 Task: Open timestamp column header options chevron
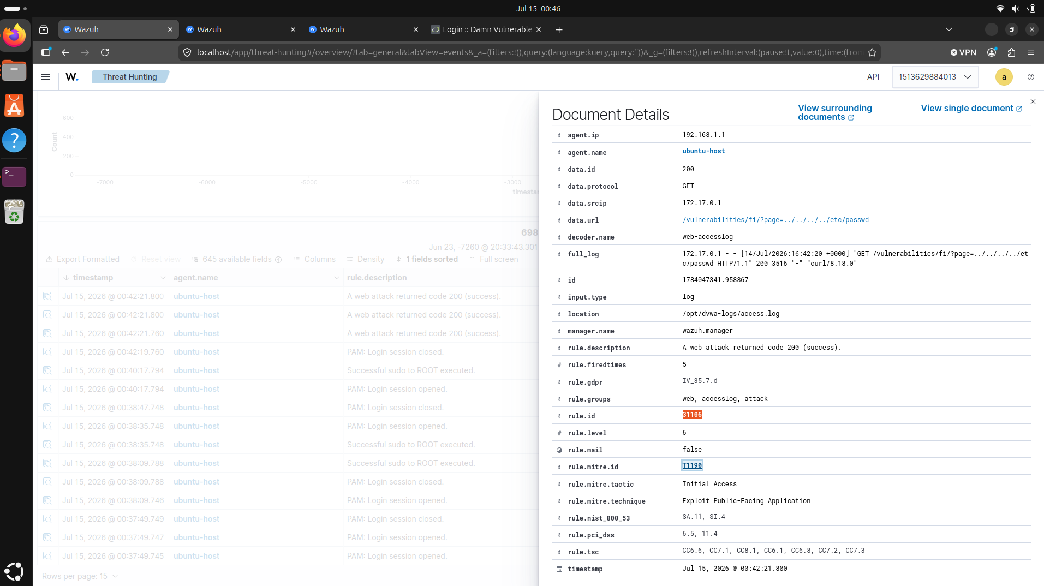coord(163,278)
